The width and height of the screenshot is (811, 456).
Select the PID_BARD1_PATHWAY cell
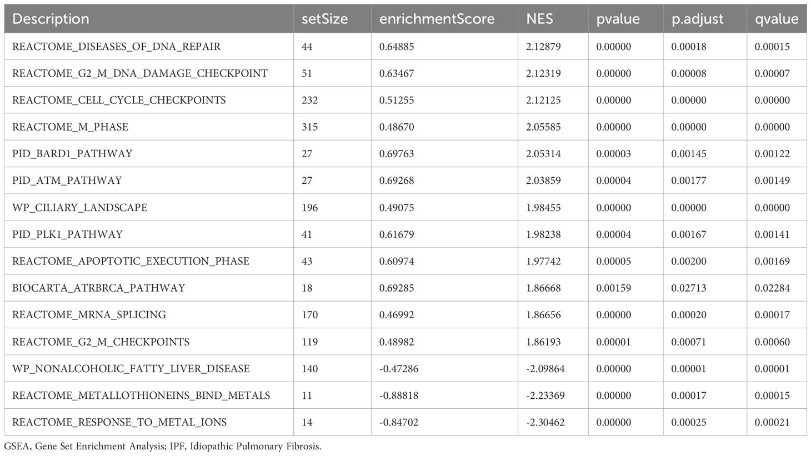(x=149, y=154)
